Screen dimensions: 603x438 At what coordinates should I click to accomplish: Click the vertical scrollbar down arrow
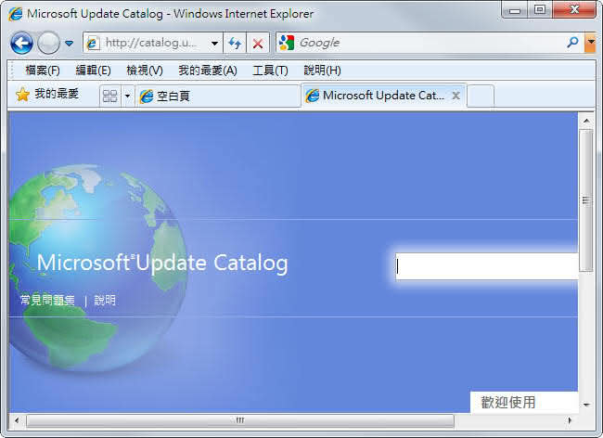pyautogui.click(x=586, y=405)
